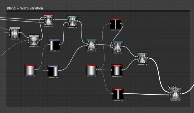This screenshot has height=113, width=194.
Task: Select the Histogram Scan node with the thin white line
Action: point(116,24)
